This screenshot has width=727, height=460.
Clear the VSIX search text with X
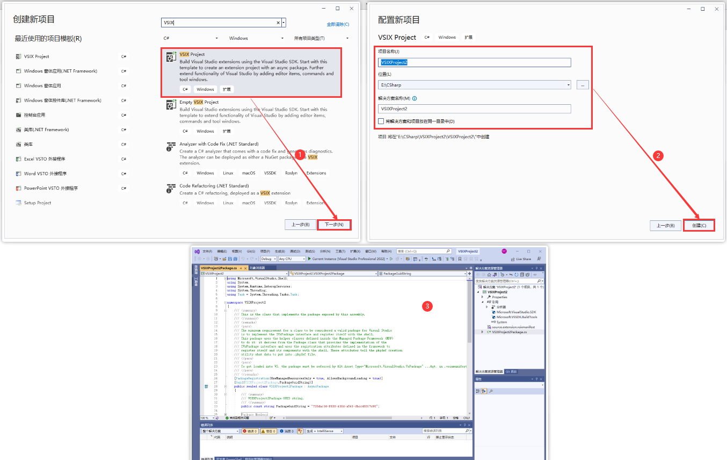278,23
